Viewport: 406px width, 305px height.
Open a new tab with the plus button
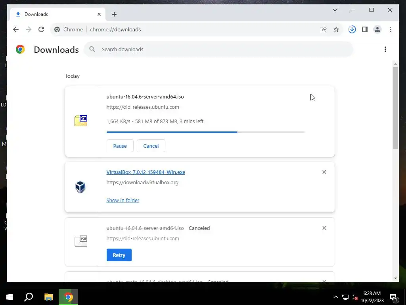click(x=114, y=14)
